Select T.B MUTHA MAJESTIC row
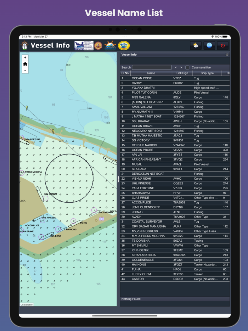This screenshot has height=331, width=248. pos(175,136)
